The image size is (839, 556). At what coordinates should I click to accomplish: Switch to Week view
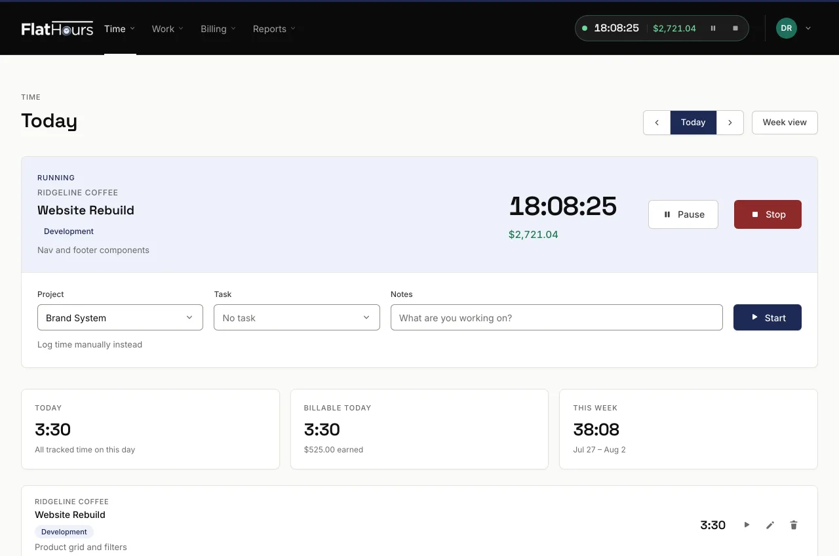pyautogui.click(x=785, y=123)
